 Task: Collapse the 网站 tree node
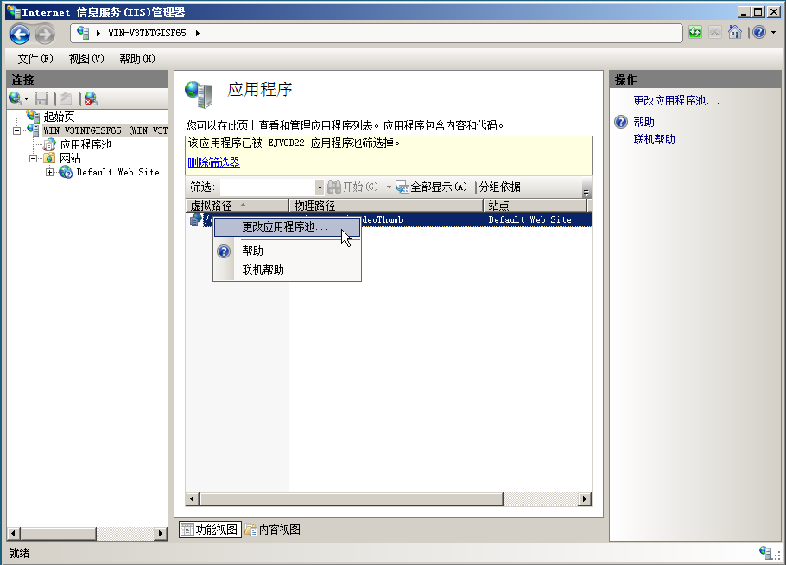[x=33, y=158]
